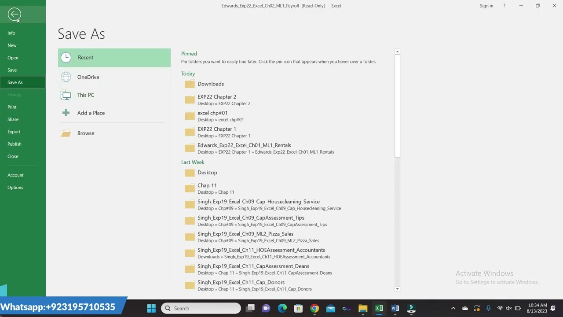Viewport: 563px width, 317px height.
Task: Click the Excel icon in taskbar
Action: tap(379, 308)
